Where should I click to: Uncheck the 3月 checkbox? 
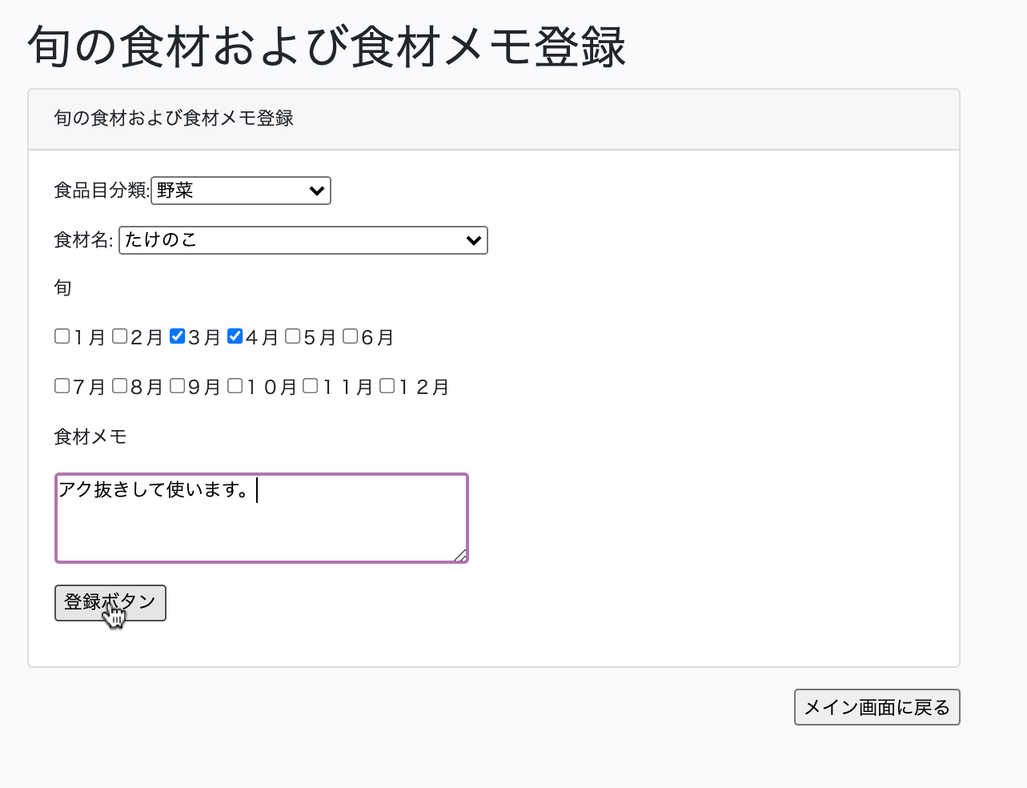click(178, 336)
